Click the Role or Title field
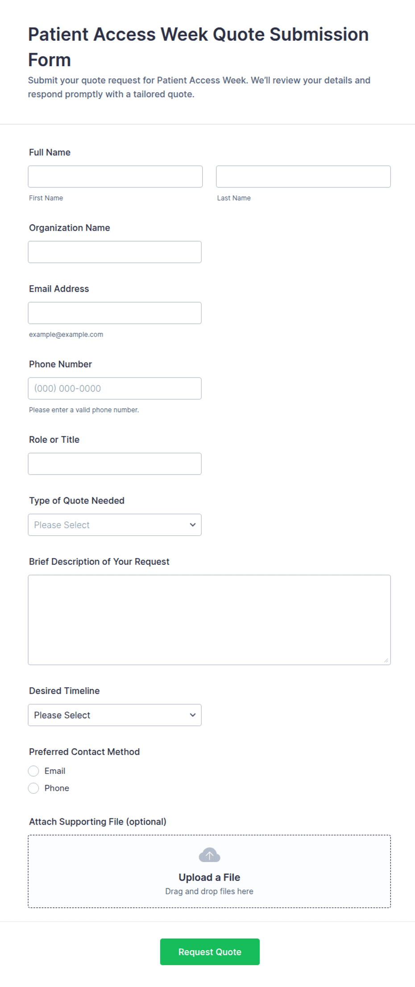Image resolution: width=415 pixels, height=987 pixels. (x=115, y=464)
